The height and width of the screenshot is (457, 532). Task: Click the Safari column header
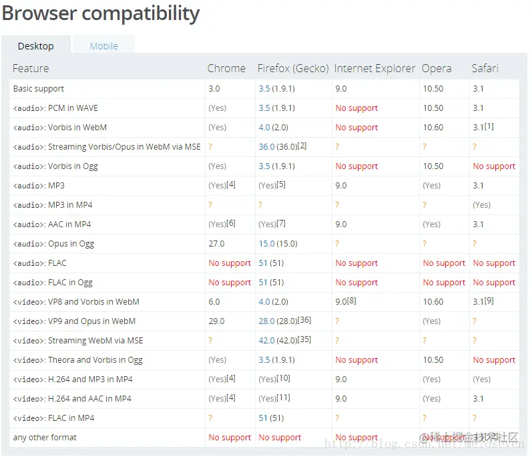pyautogui.click(x=485, y=68)
